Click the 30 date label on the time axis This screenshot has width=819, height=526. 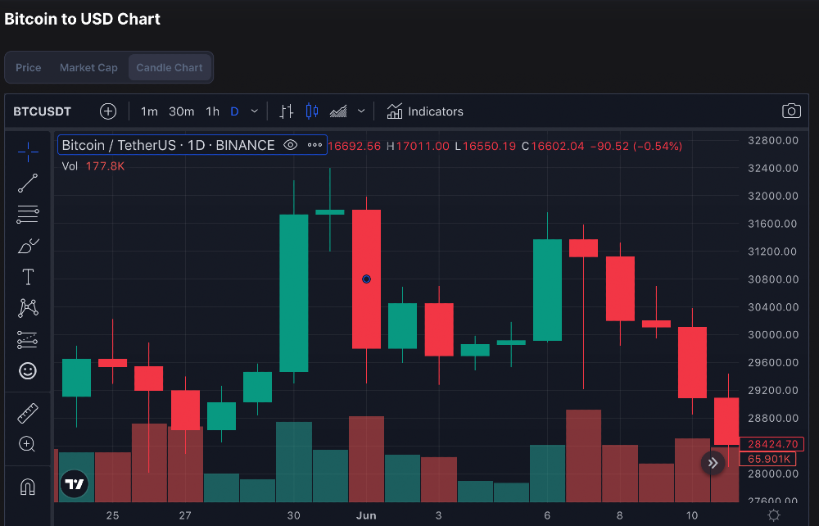pos(293,515)
